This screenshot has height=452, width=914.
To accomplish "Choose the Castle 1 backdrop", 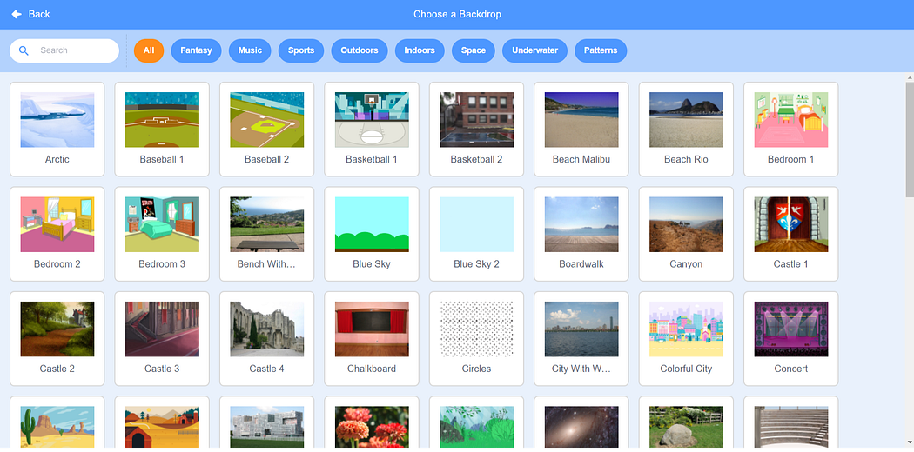I will [x=791, y=234].
